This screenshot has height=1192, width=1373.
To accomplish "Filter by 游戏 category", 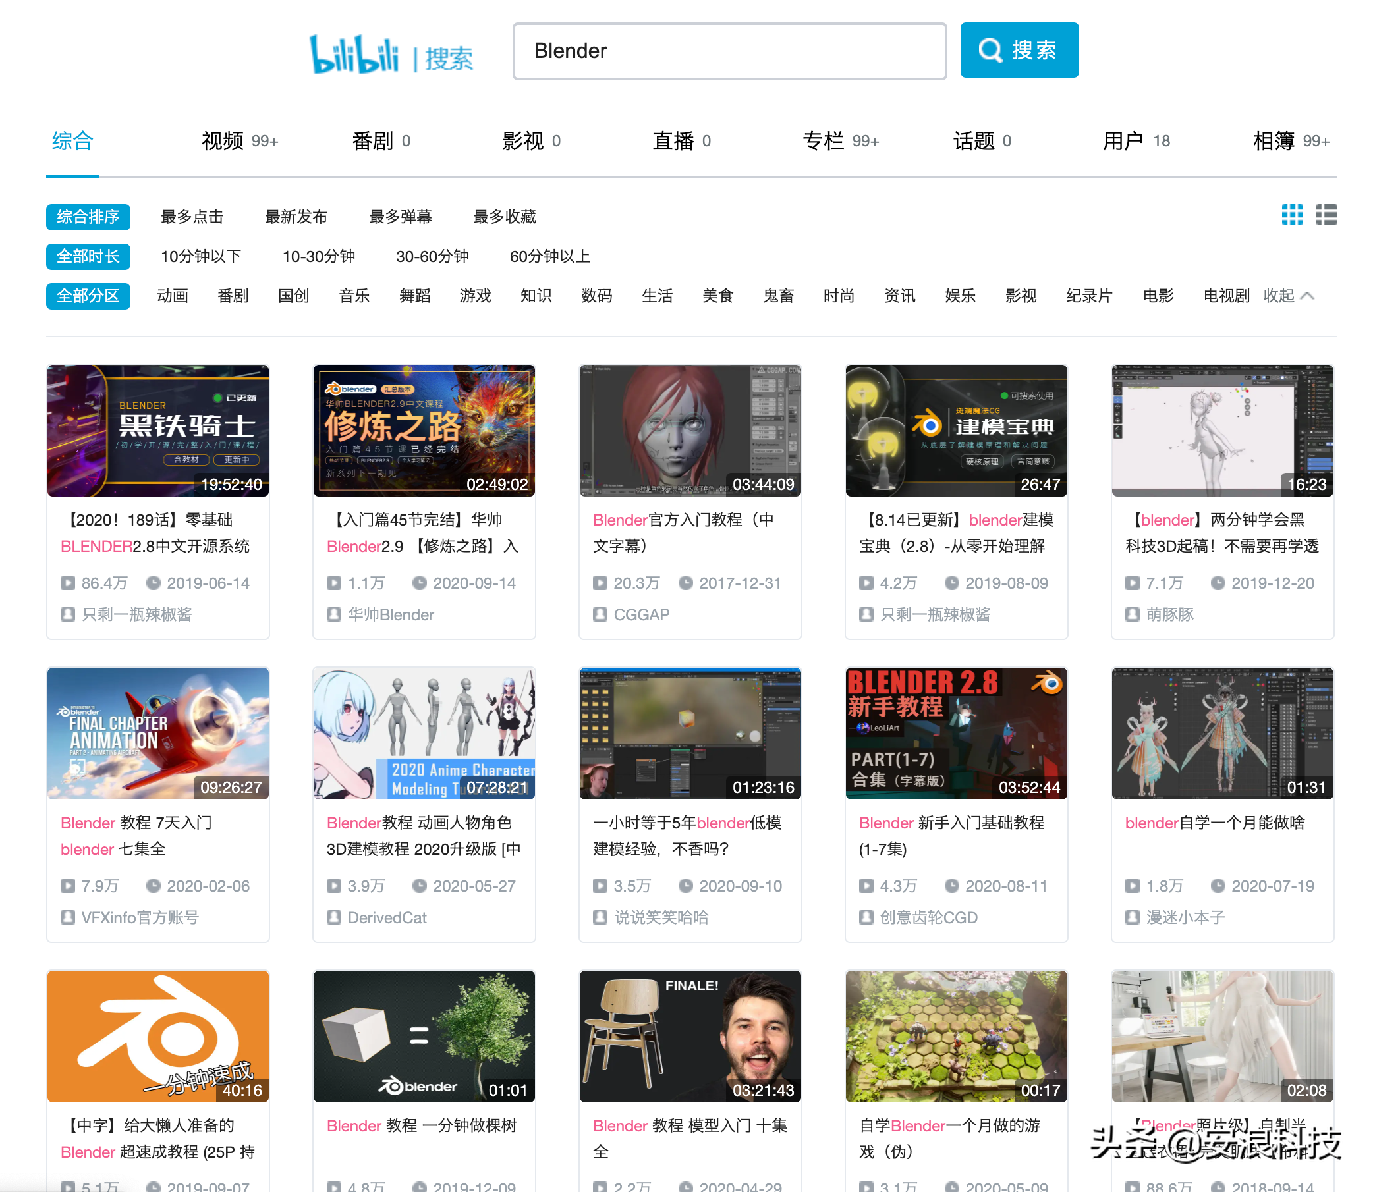I will [x=476, y=296].
